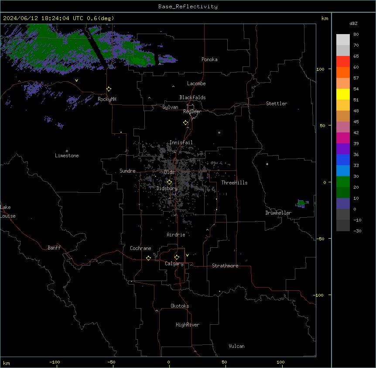
Task: Click the yellow radar marker near RockyMH
Action: coord(109,89)
